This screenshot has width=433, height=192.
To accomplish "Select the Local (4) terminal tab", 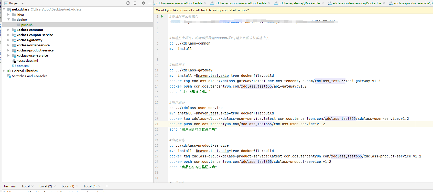I will [90, 186].
